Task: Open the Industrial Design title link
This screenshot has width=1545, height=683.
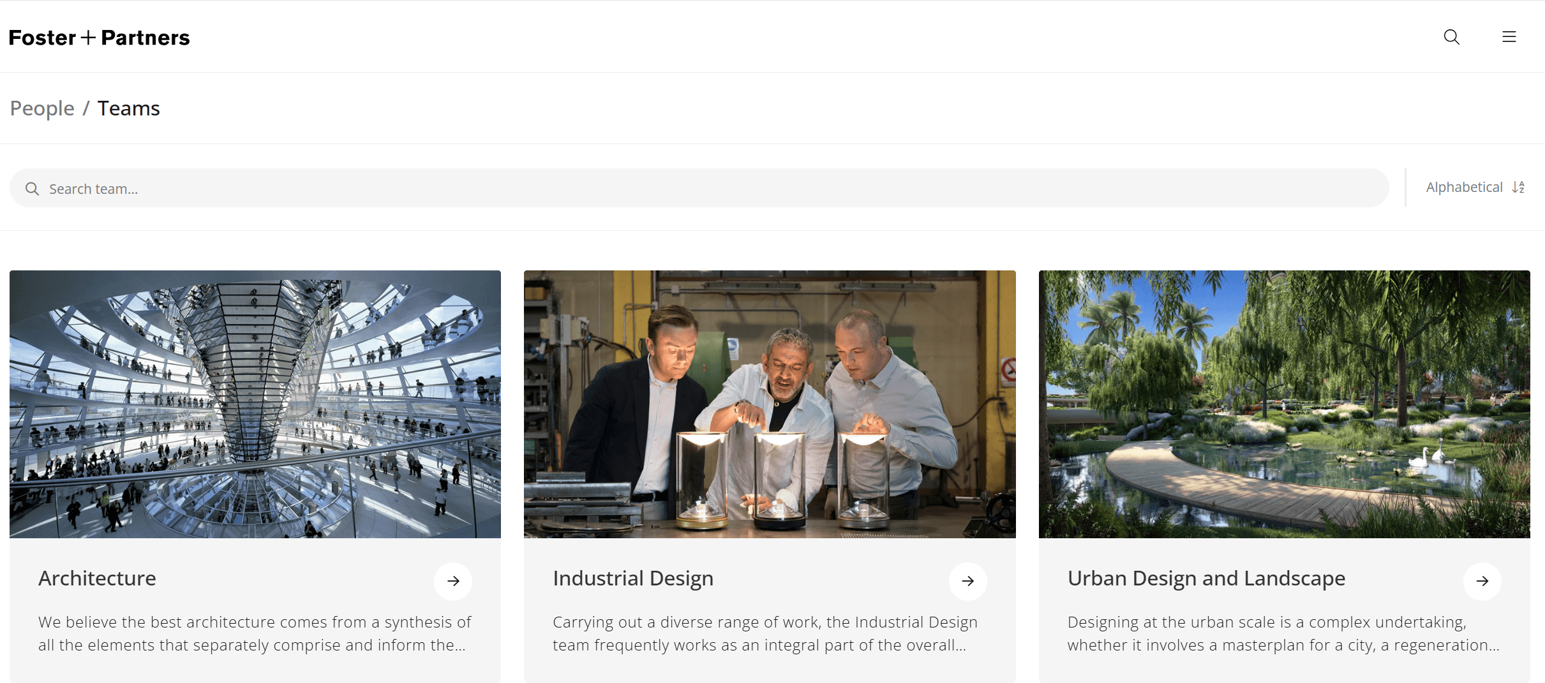Action: coord(633,578)
